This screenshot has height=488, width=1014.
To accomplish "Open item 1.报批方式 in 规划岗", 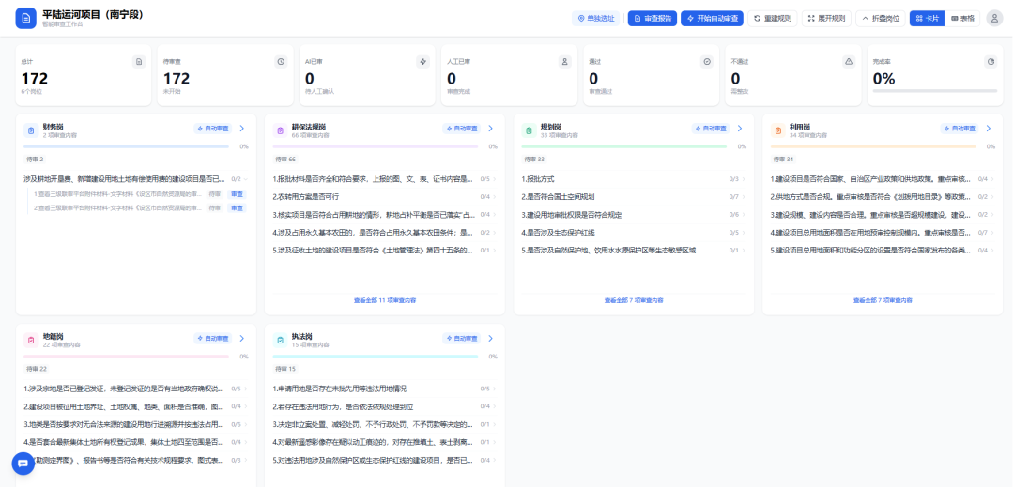I will tap(634, 179).
